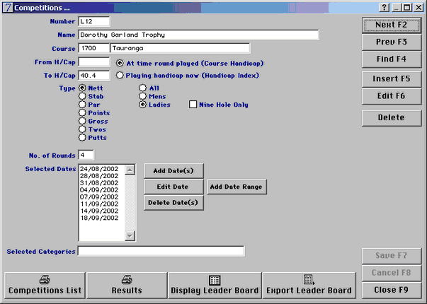Click the Find F4 button
Image resolution: width=427 pixels, height=304 pixels.
392,59
